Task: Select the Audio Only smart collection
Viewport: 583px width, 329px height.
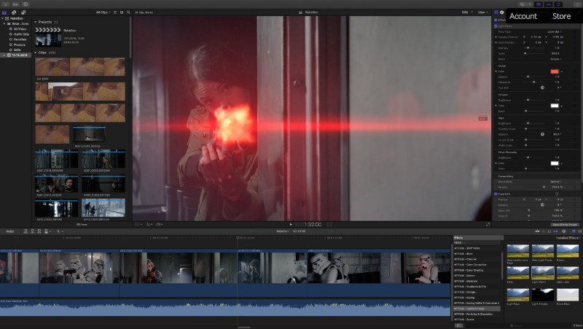Action: [x=21, y=34]
